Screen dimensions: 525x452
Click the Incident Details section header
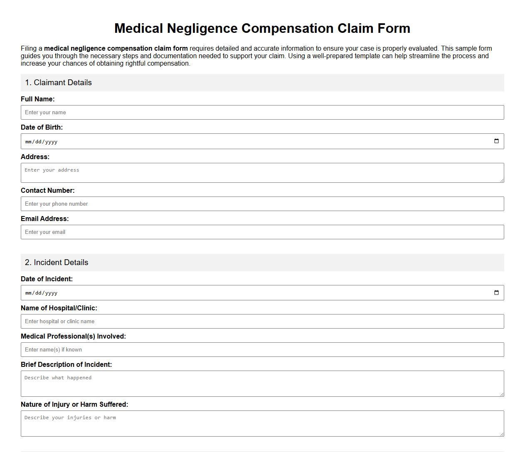click(57, 263)
